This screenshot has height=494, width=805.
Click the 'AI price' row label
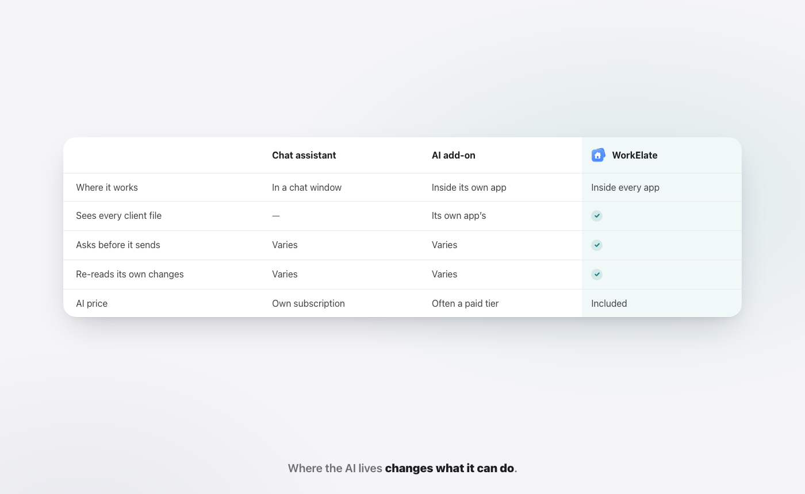(92, 303)
